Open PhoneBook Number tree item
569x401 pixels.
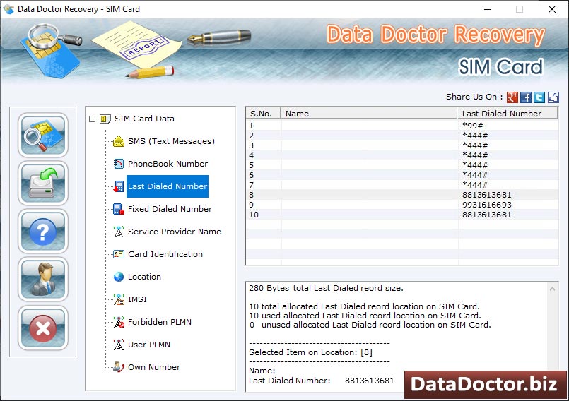[x=168, y=164]
